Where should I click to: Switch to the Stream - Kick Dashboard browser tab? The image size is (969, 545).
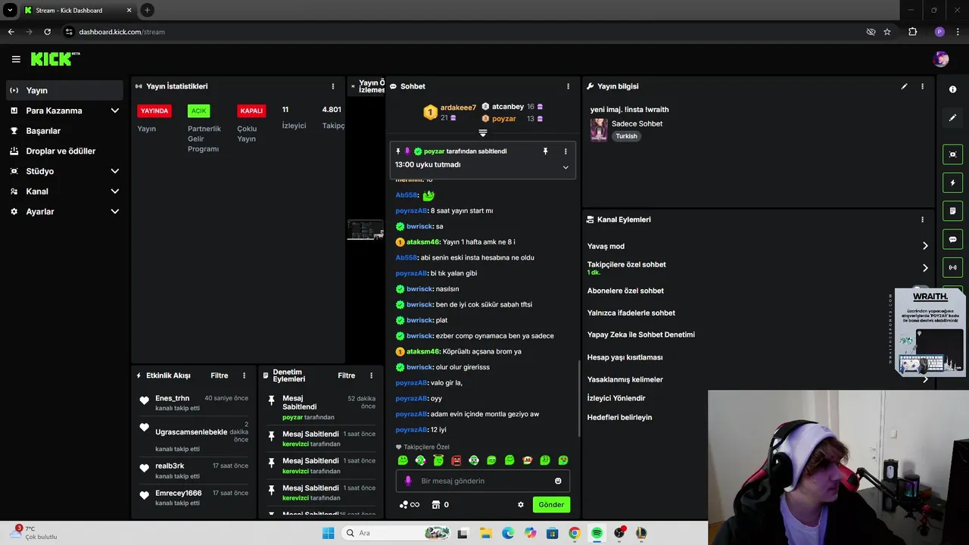79,11
